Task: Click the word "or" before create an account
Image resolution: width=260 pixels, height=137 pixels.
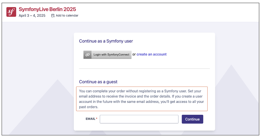Action: coord(134,54)
